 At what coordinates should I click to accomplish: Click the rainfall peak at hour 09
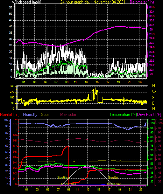68,146
